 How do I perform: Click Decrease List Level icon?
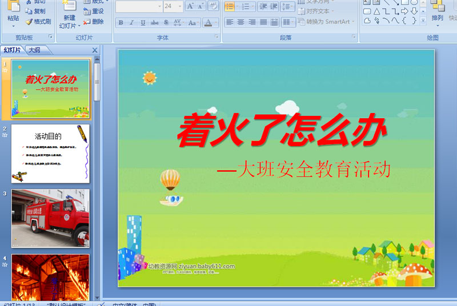pyautogui.click(x=263, y=6)
